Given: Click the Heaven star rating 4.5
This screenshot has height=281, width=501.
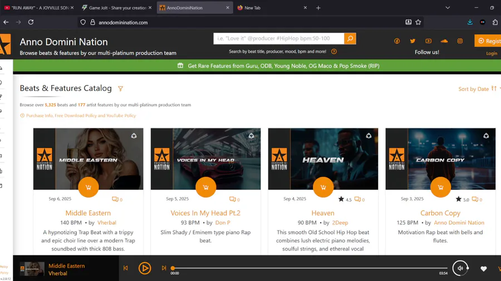Looking at the screenshot, I should [x=345, y=199].
